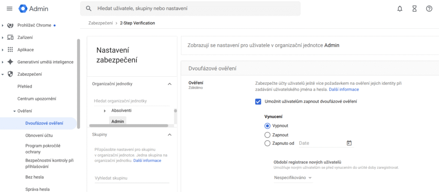This screenshot has width=439, height=192.
Task: Click the Generativní umělá inteligence sparkle icon
Action: point(10,62)
